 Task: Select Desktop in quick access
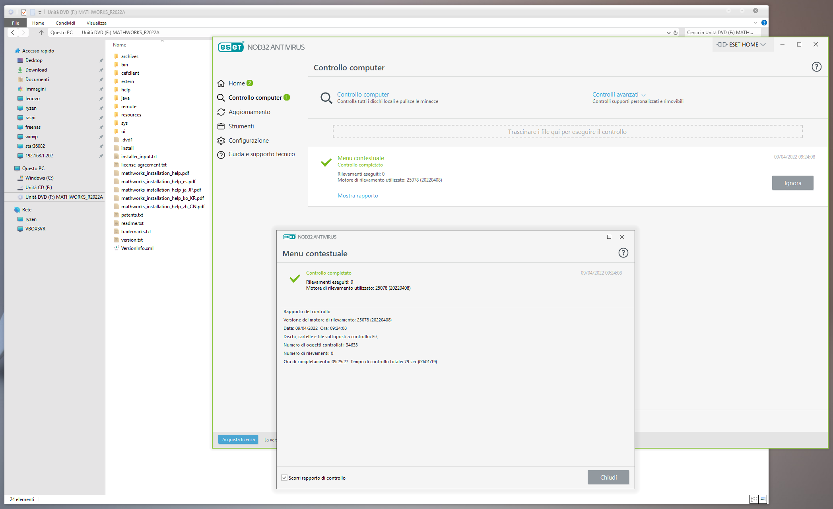[34, 60]
